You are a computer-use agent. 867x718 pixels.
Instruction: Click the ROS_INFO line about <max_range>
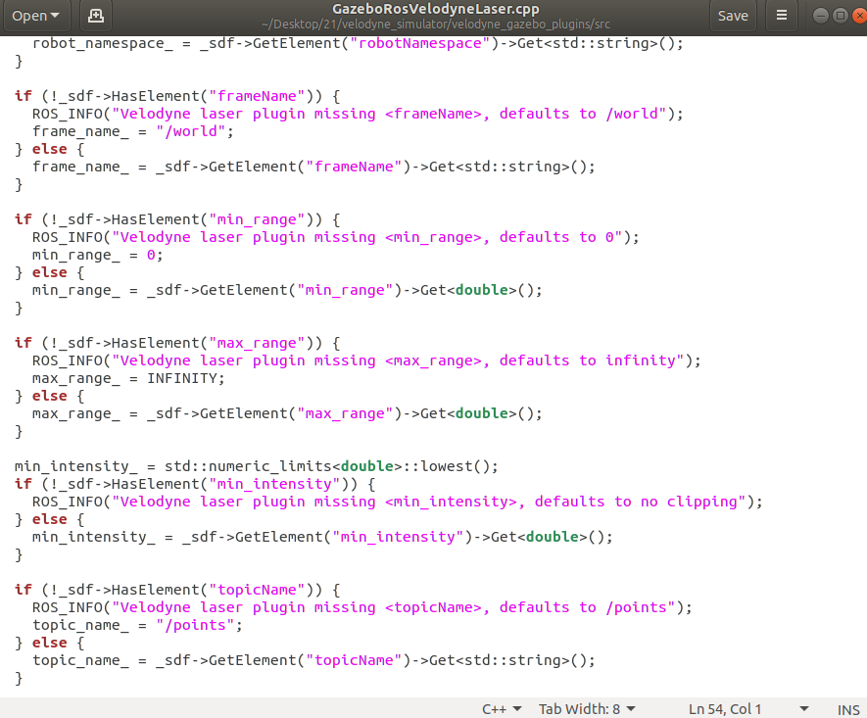tap(366, 360)
